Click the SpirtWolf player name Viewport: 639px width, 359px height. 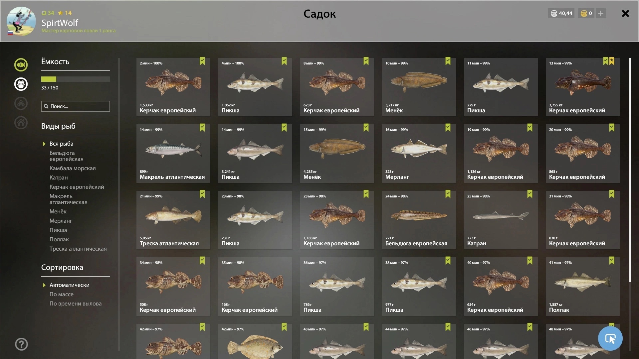tap(60, 23)
